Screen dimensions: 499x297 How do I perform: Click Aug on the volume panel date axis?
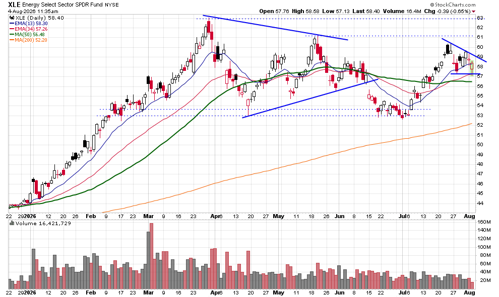469,292
